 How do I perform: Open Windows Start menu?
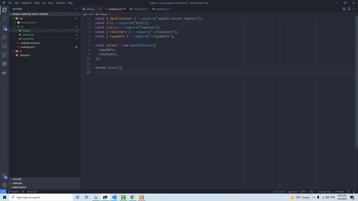[4, 197]
